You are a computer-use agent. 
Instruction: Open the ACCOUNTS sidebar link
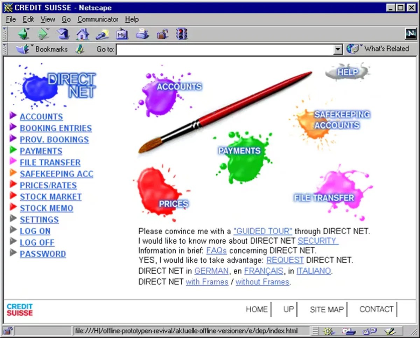(41, 117)
